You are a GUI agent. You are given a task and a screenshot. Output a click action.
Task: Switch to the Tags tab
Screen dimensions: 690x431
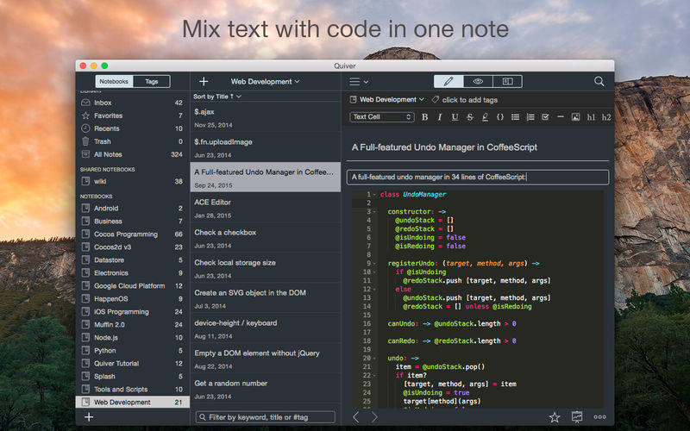151,82
